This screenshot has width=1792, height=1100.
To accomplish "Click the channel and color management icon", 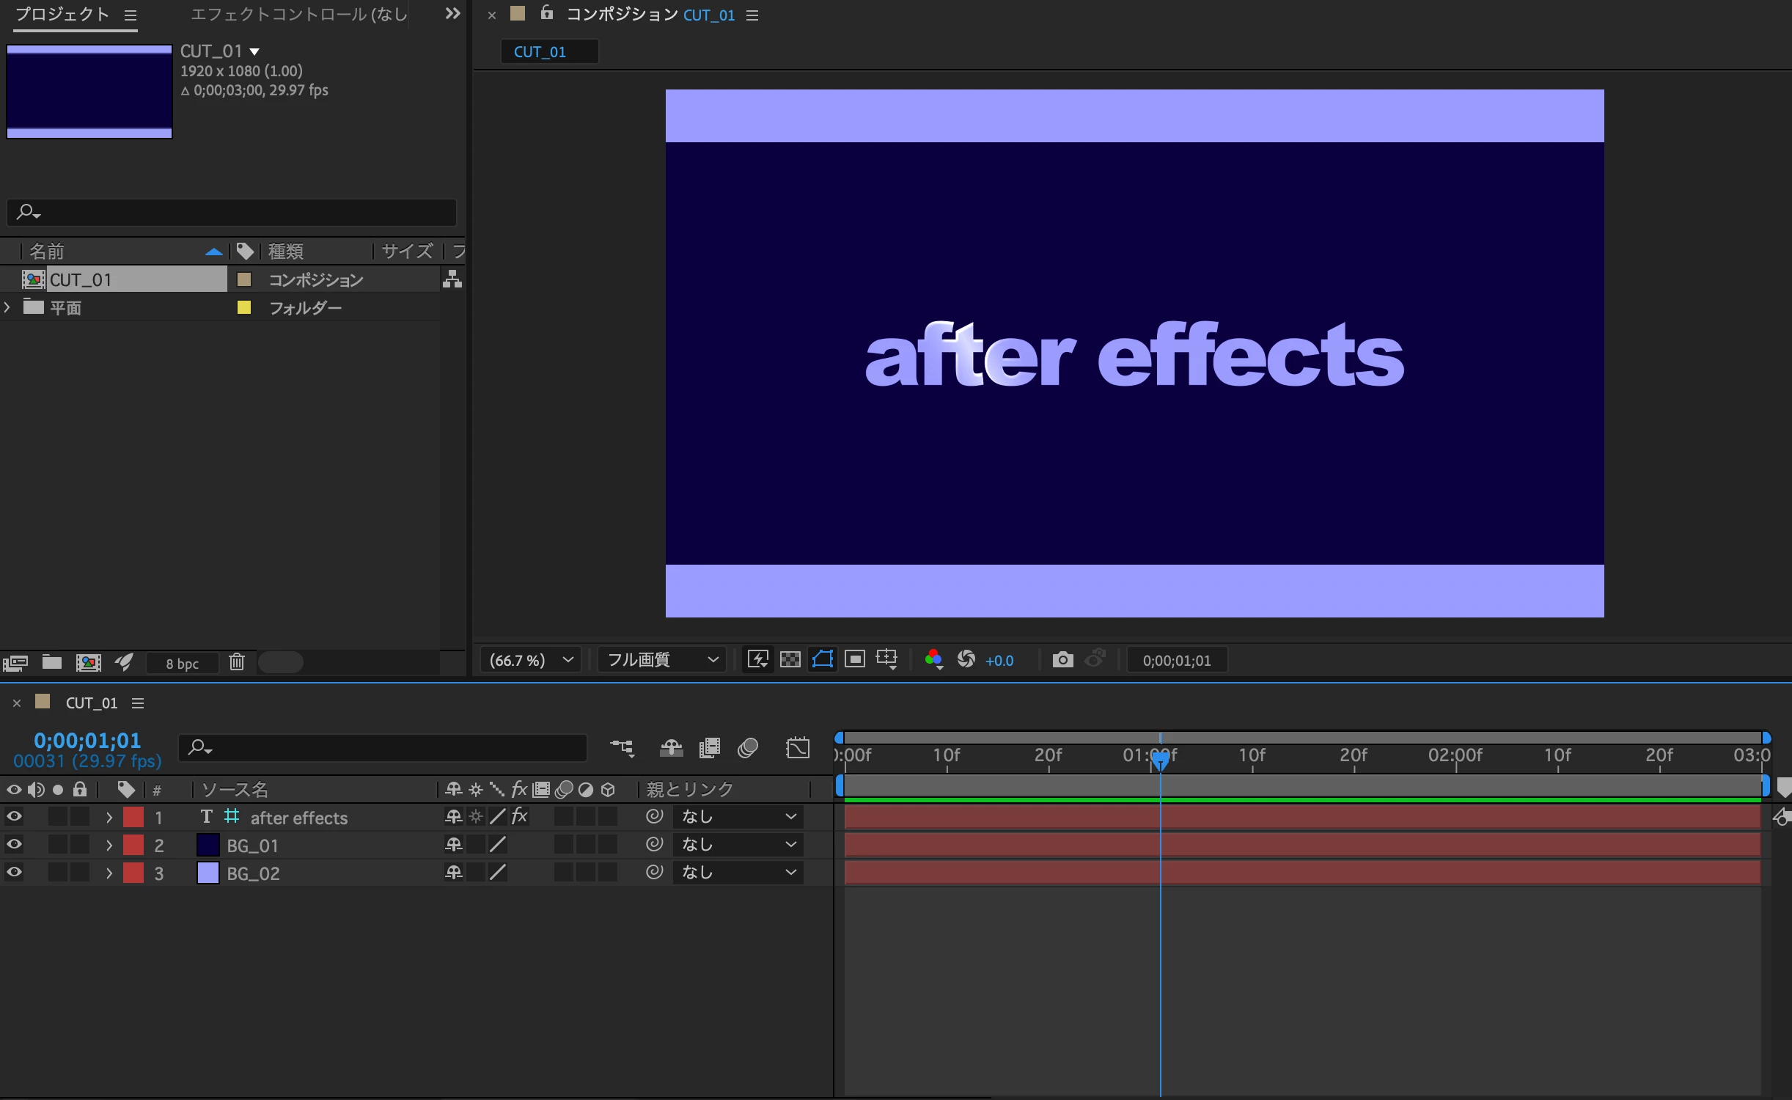I will [933, 660].
